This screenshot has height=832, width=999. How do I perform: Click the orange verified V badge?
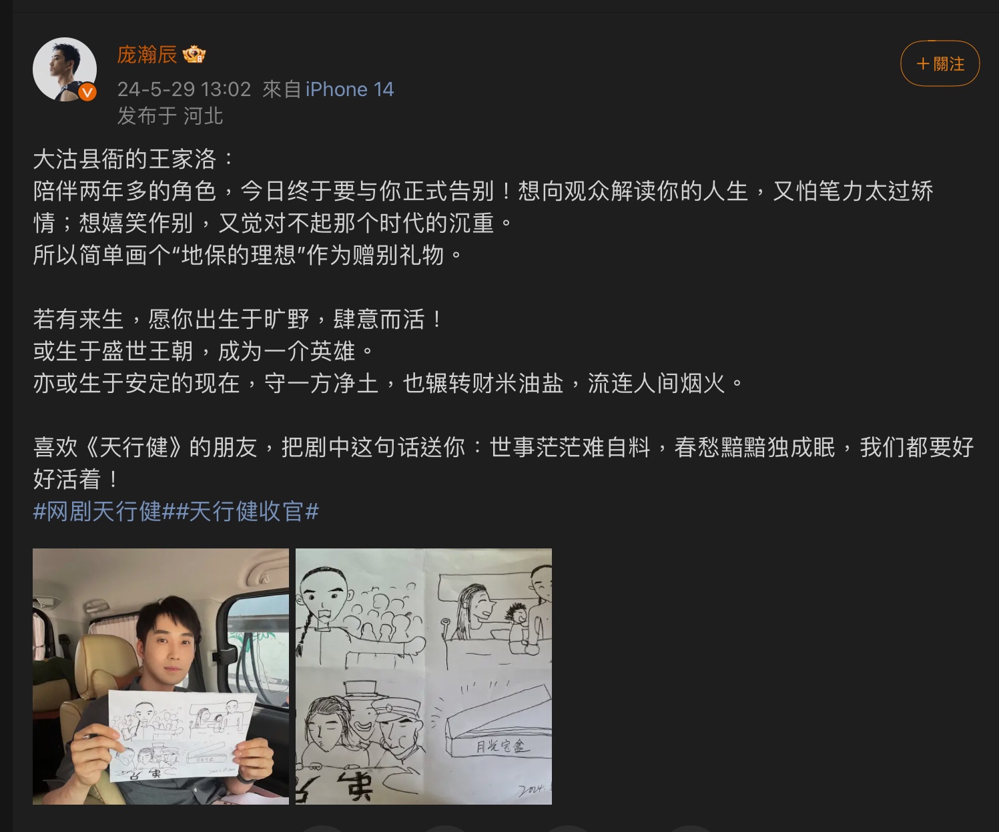click(x=87, y=93)
